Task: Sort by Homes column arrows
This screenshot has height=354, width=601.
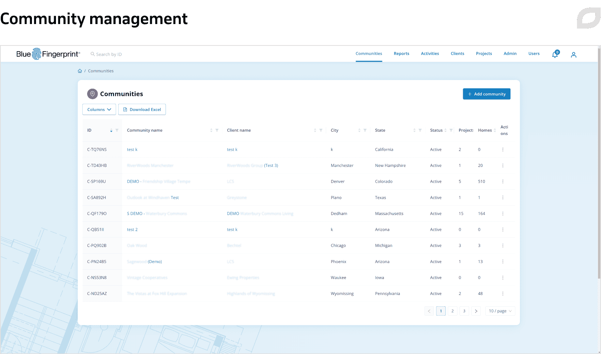Action: pos(495,130)
